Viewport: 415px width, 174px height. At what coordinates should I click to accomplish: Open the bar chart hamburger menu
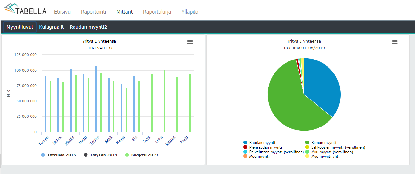tap(190, 42)
